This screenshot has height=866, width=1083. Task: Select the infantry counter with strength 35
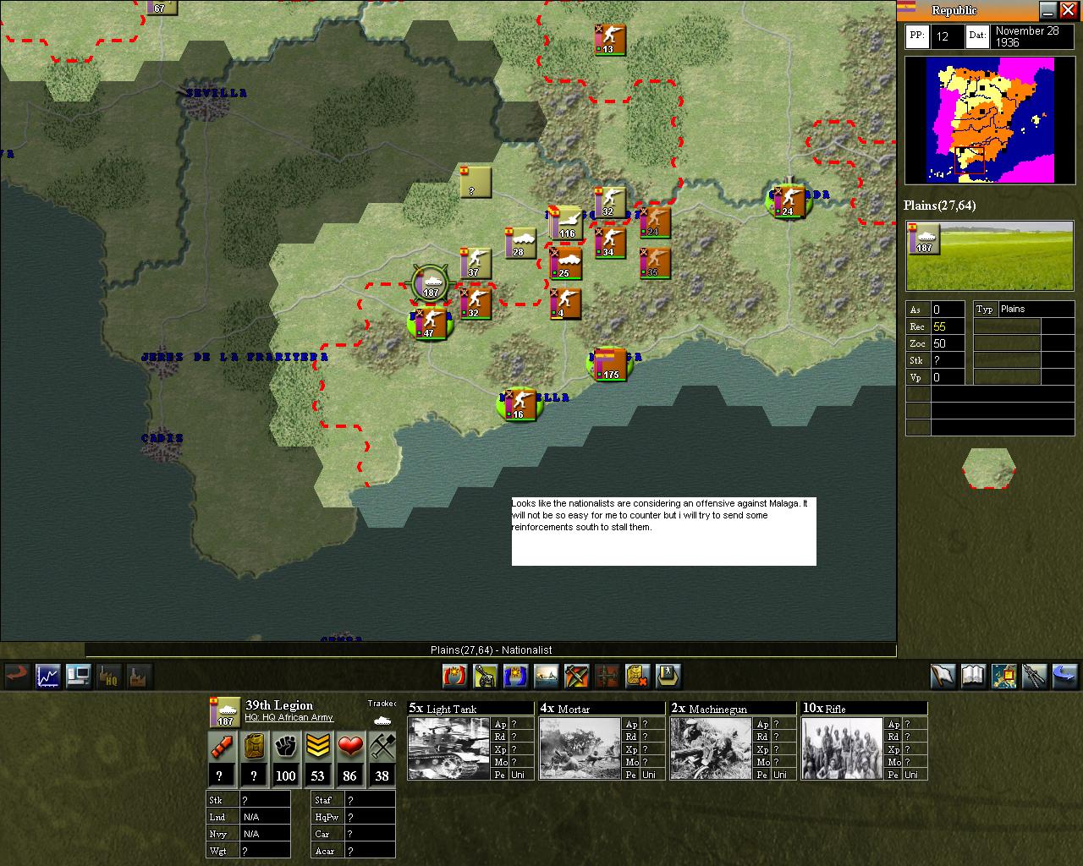[x=654, y=263]
